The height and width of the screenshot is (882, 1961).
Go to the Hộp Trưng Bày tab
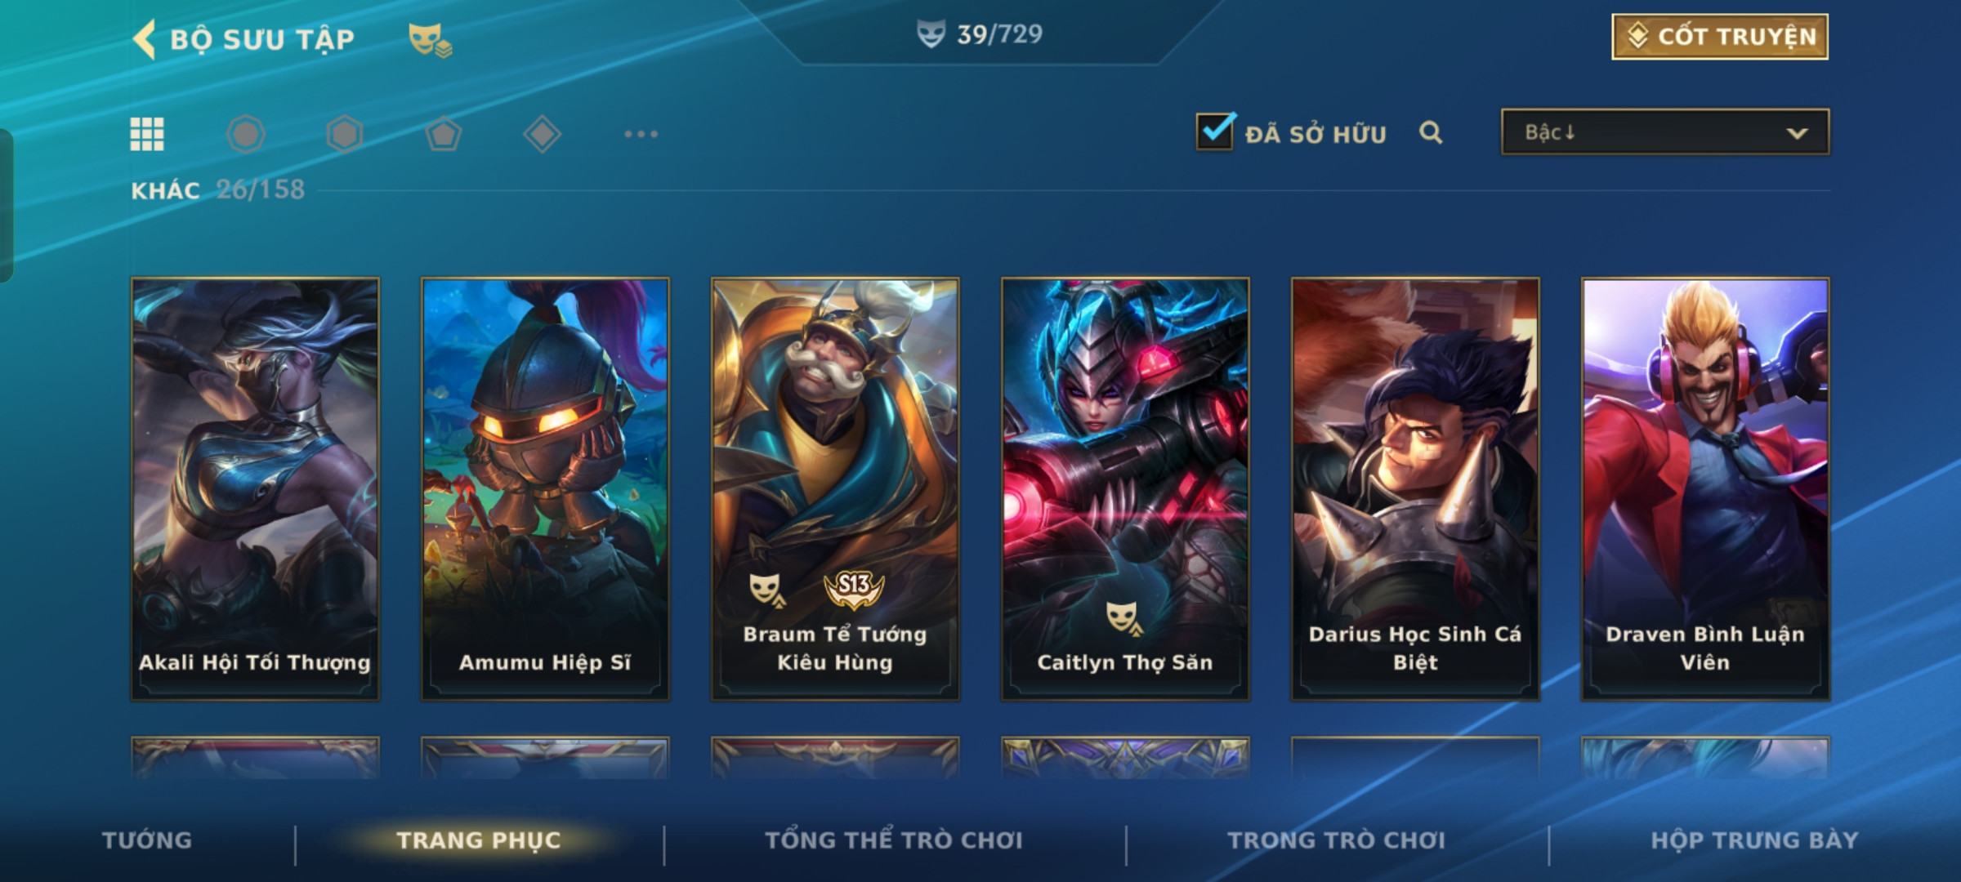[1754, 840]
